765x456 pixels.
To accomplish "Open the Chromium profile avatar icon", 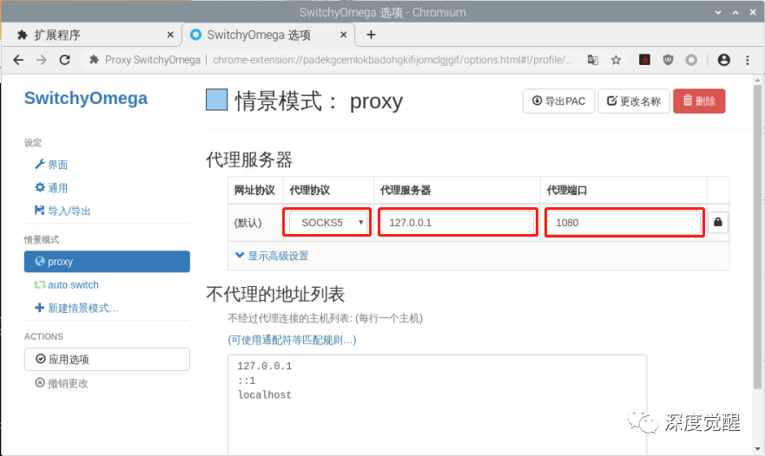I will pos(724,60).
